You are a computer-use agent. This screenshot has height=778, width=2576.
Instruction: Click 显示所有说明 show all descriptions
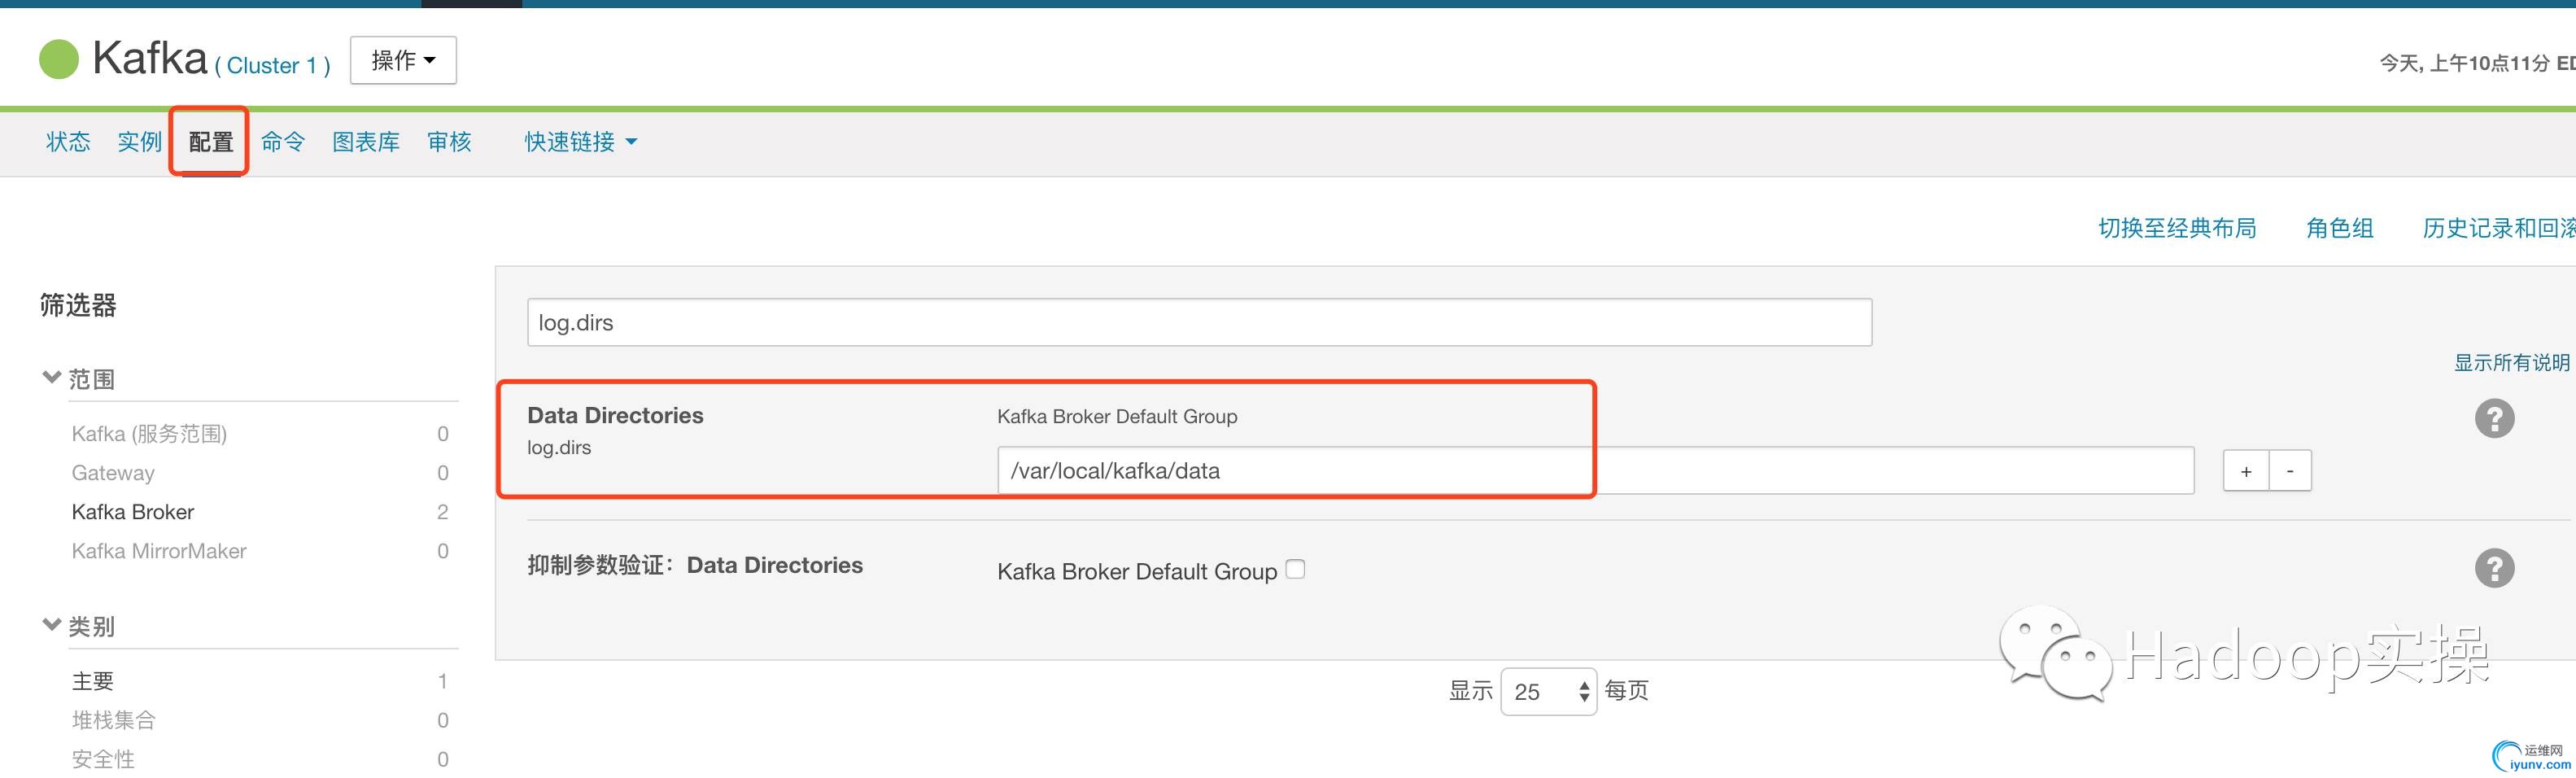coord(2512,363)
